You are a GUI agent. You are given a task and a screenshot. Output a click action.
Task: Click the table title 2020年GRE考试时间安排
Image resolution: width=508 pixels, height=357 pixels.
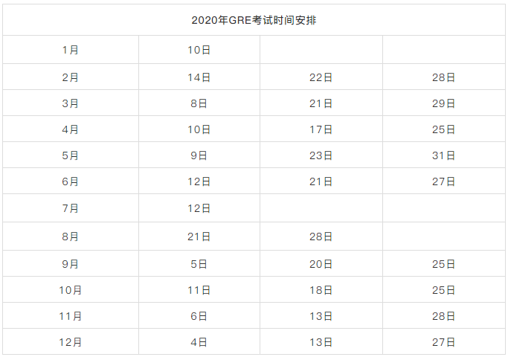tap(254, 20)
